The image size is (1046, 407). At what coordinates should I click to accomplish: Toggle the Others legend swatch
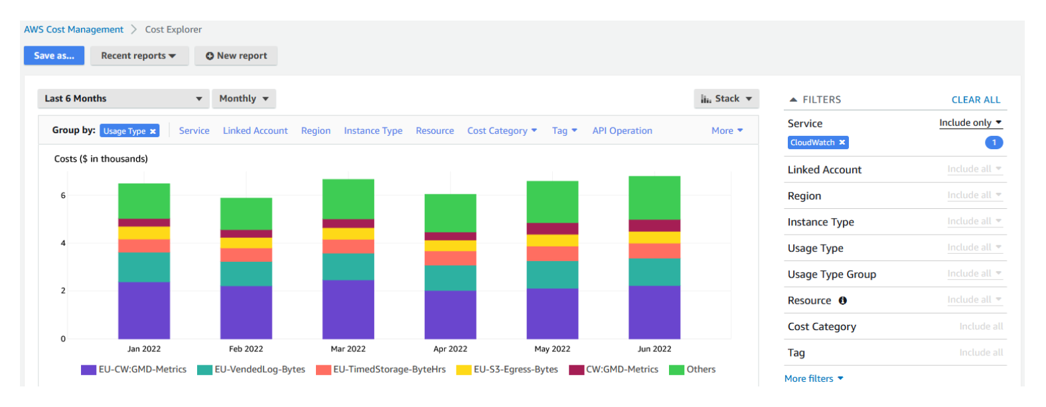click(676, 370)
